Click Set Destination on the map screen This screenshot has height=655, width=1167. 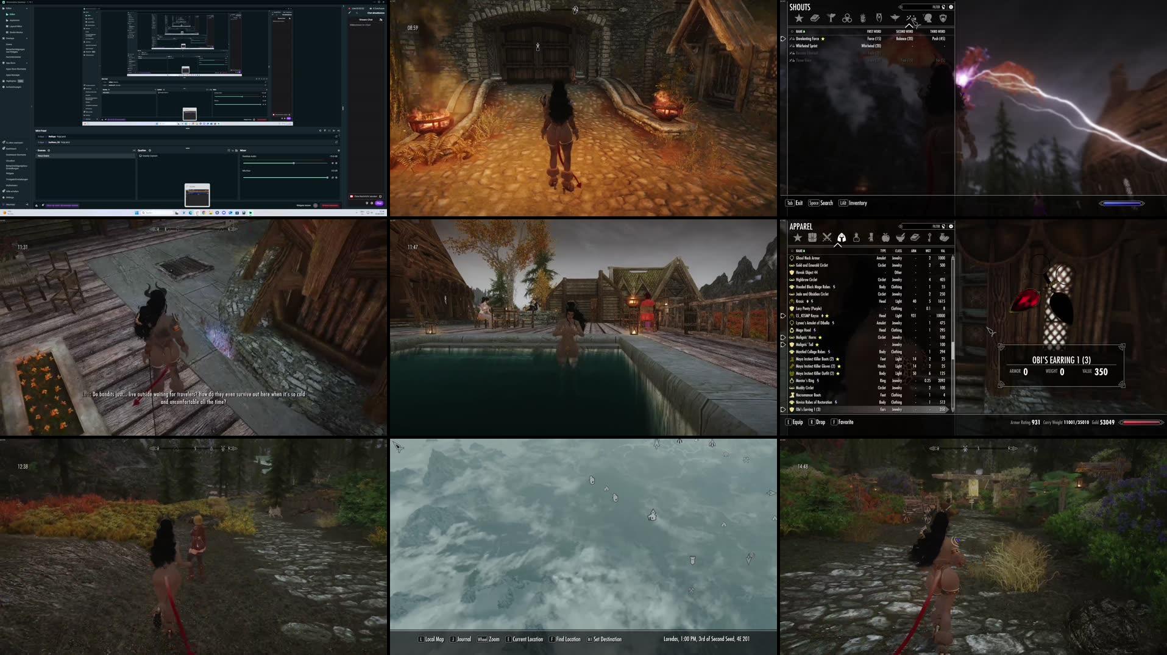(604, 639)
